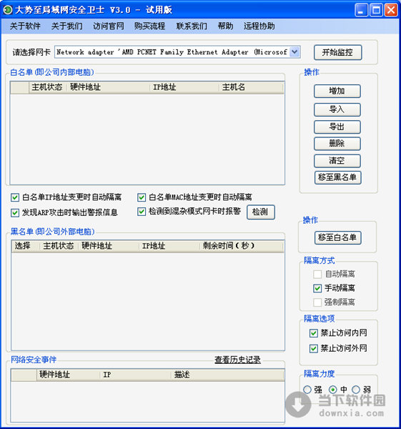Select the 中 isolation strength radio
Screen dimensions: 401x429
point(332,390)
